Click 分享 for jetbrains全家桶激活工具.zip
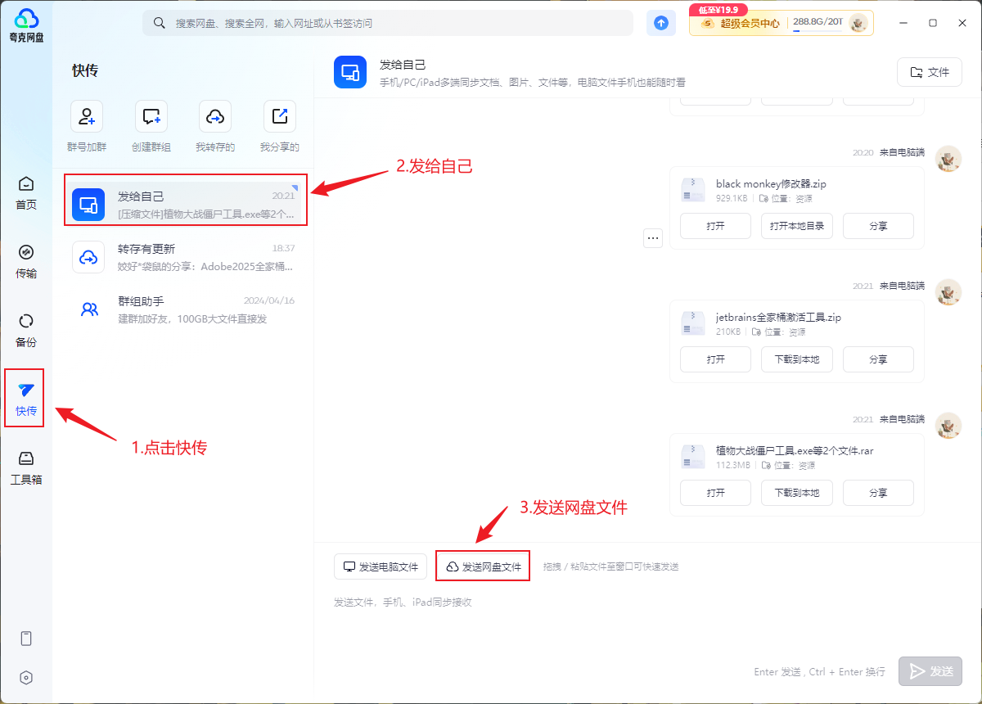Screen dimensions: 982x704 pos(878,359)
